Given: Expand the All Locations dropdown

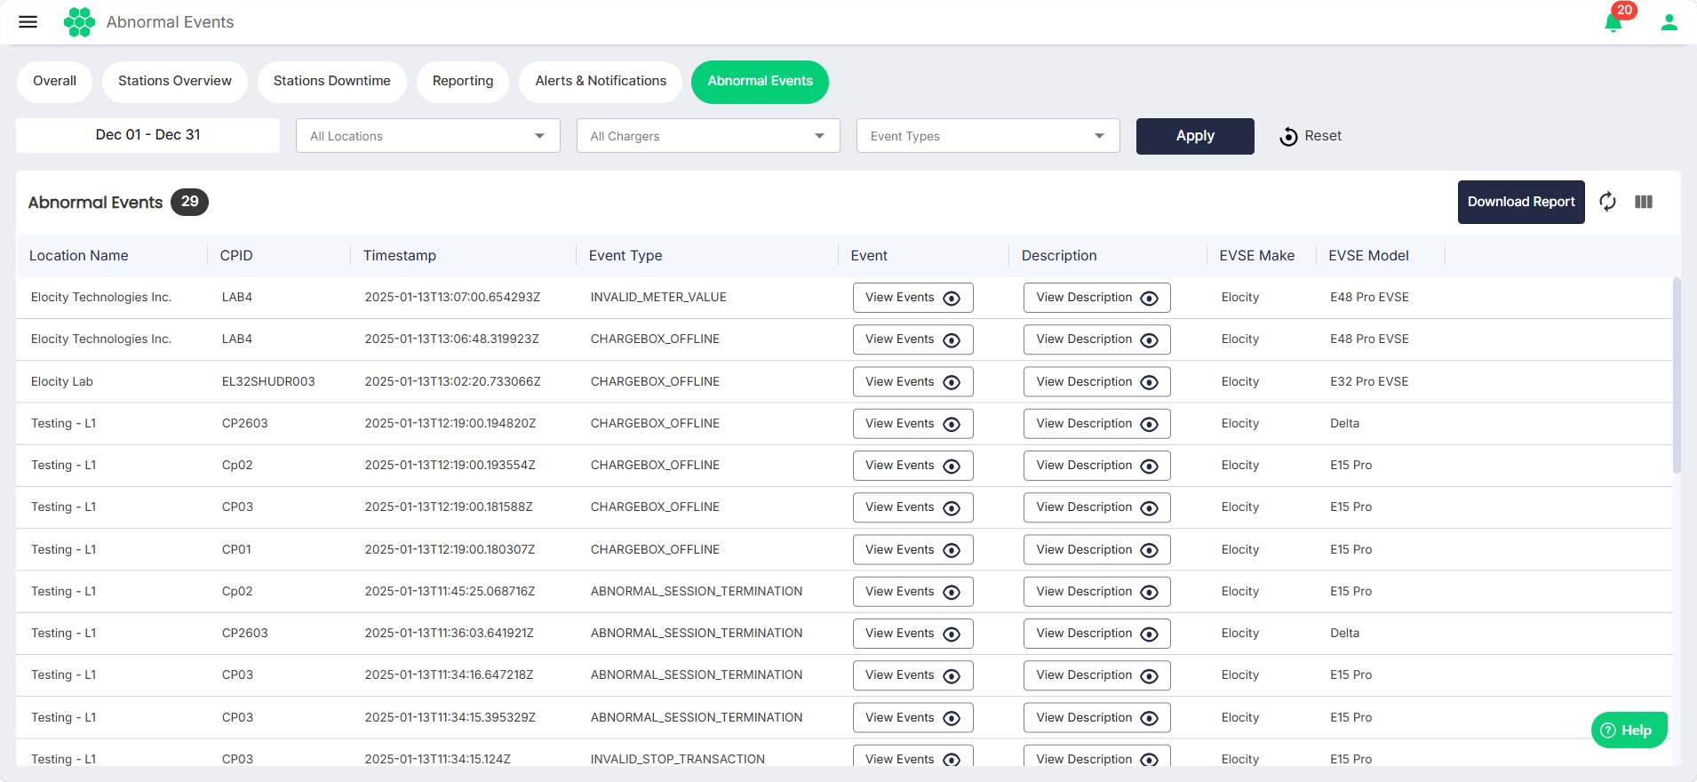Looking at the screenshot, I should coord(428,136).
